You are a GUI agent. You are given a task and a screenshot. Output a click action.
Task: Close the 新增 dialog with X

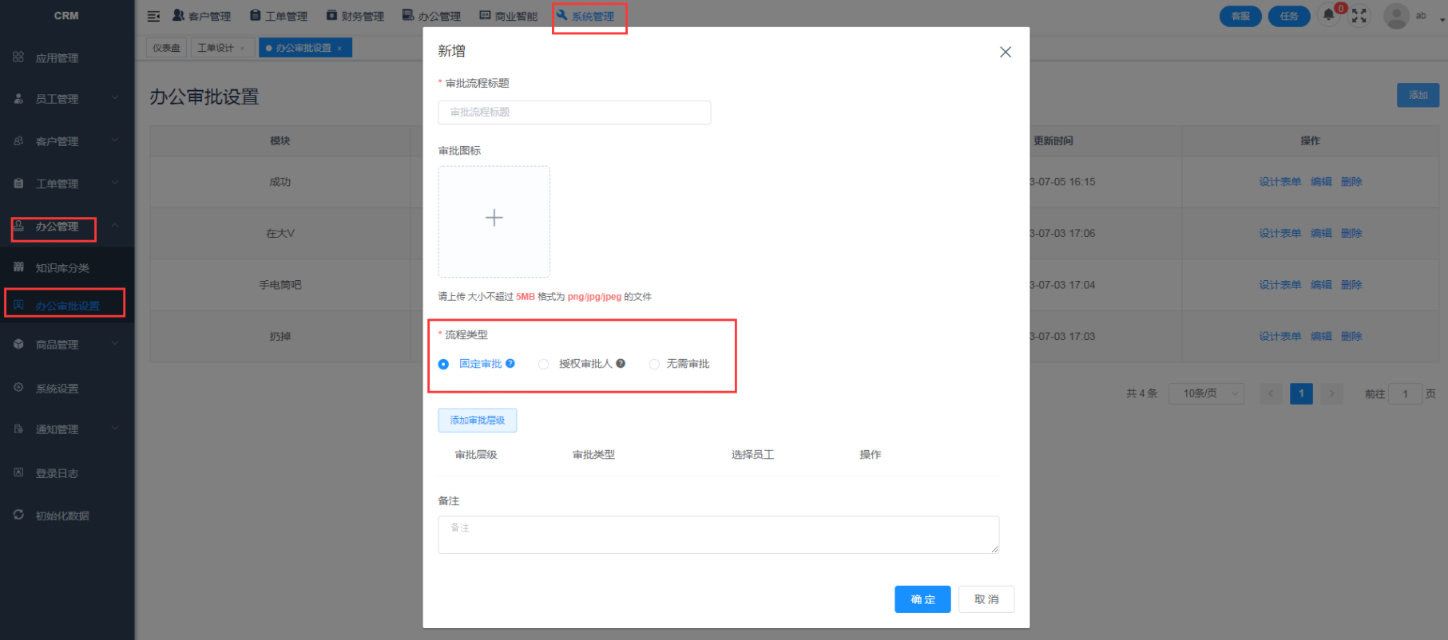coord(1006,52)
